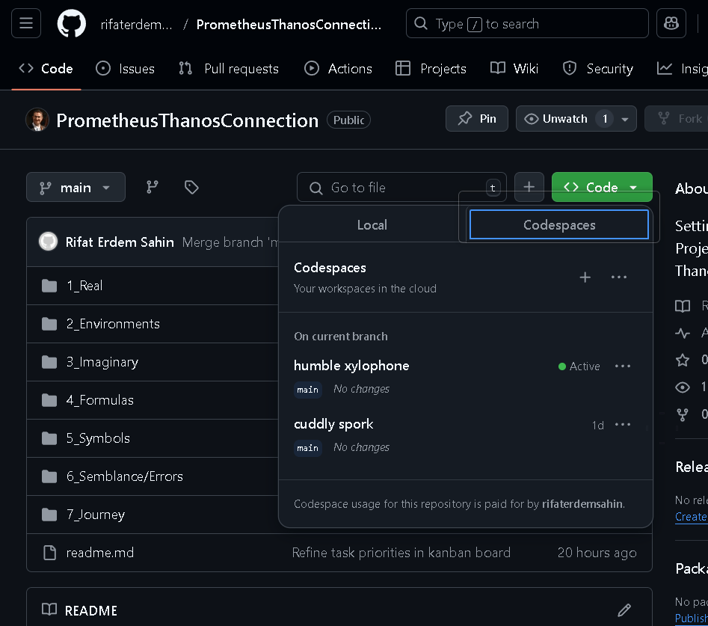Go to GitHub home via Octocat logo
The image size is (708, 626).
(x=71, y=23)
